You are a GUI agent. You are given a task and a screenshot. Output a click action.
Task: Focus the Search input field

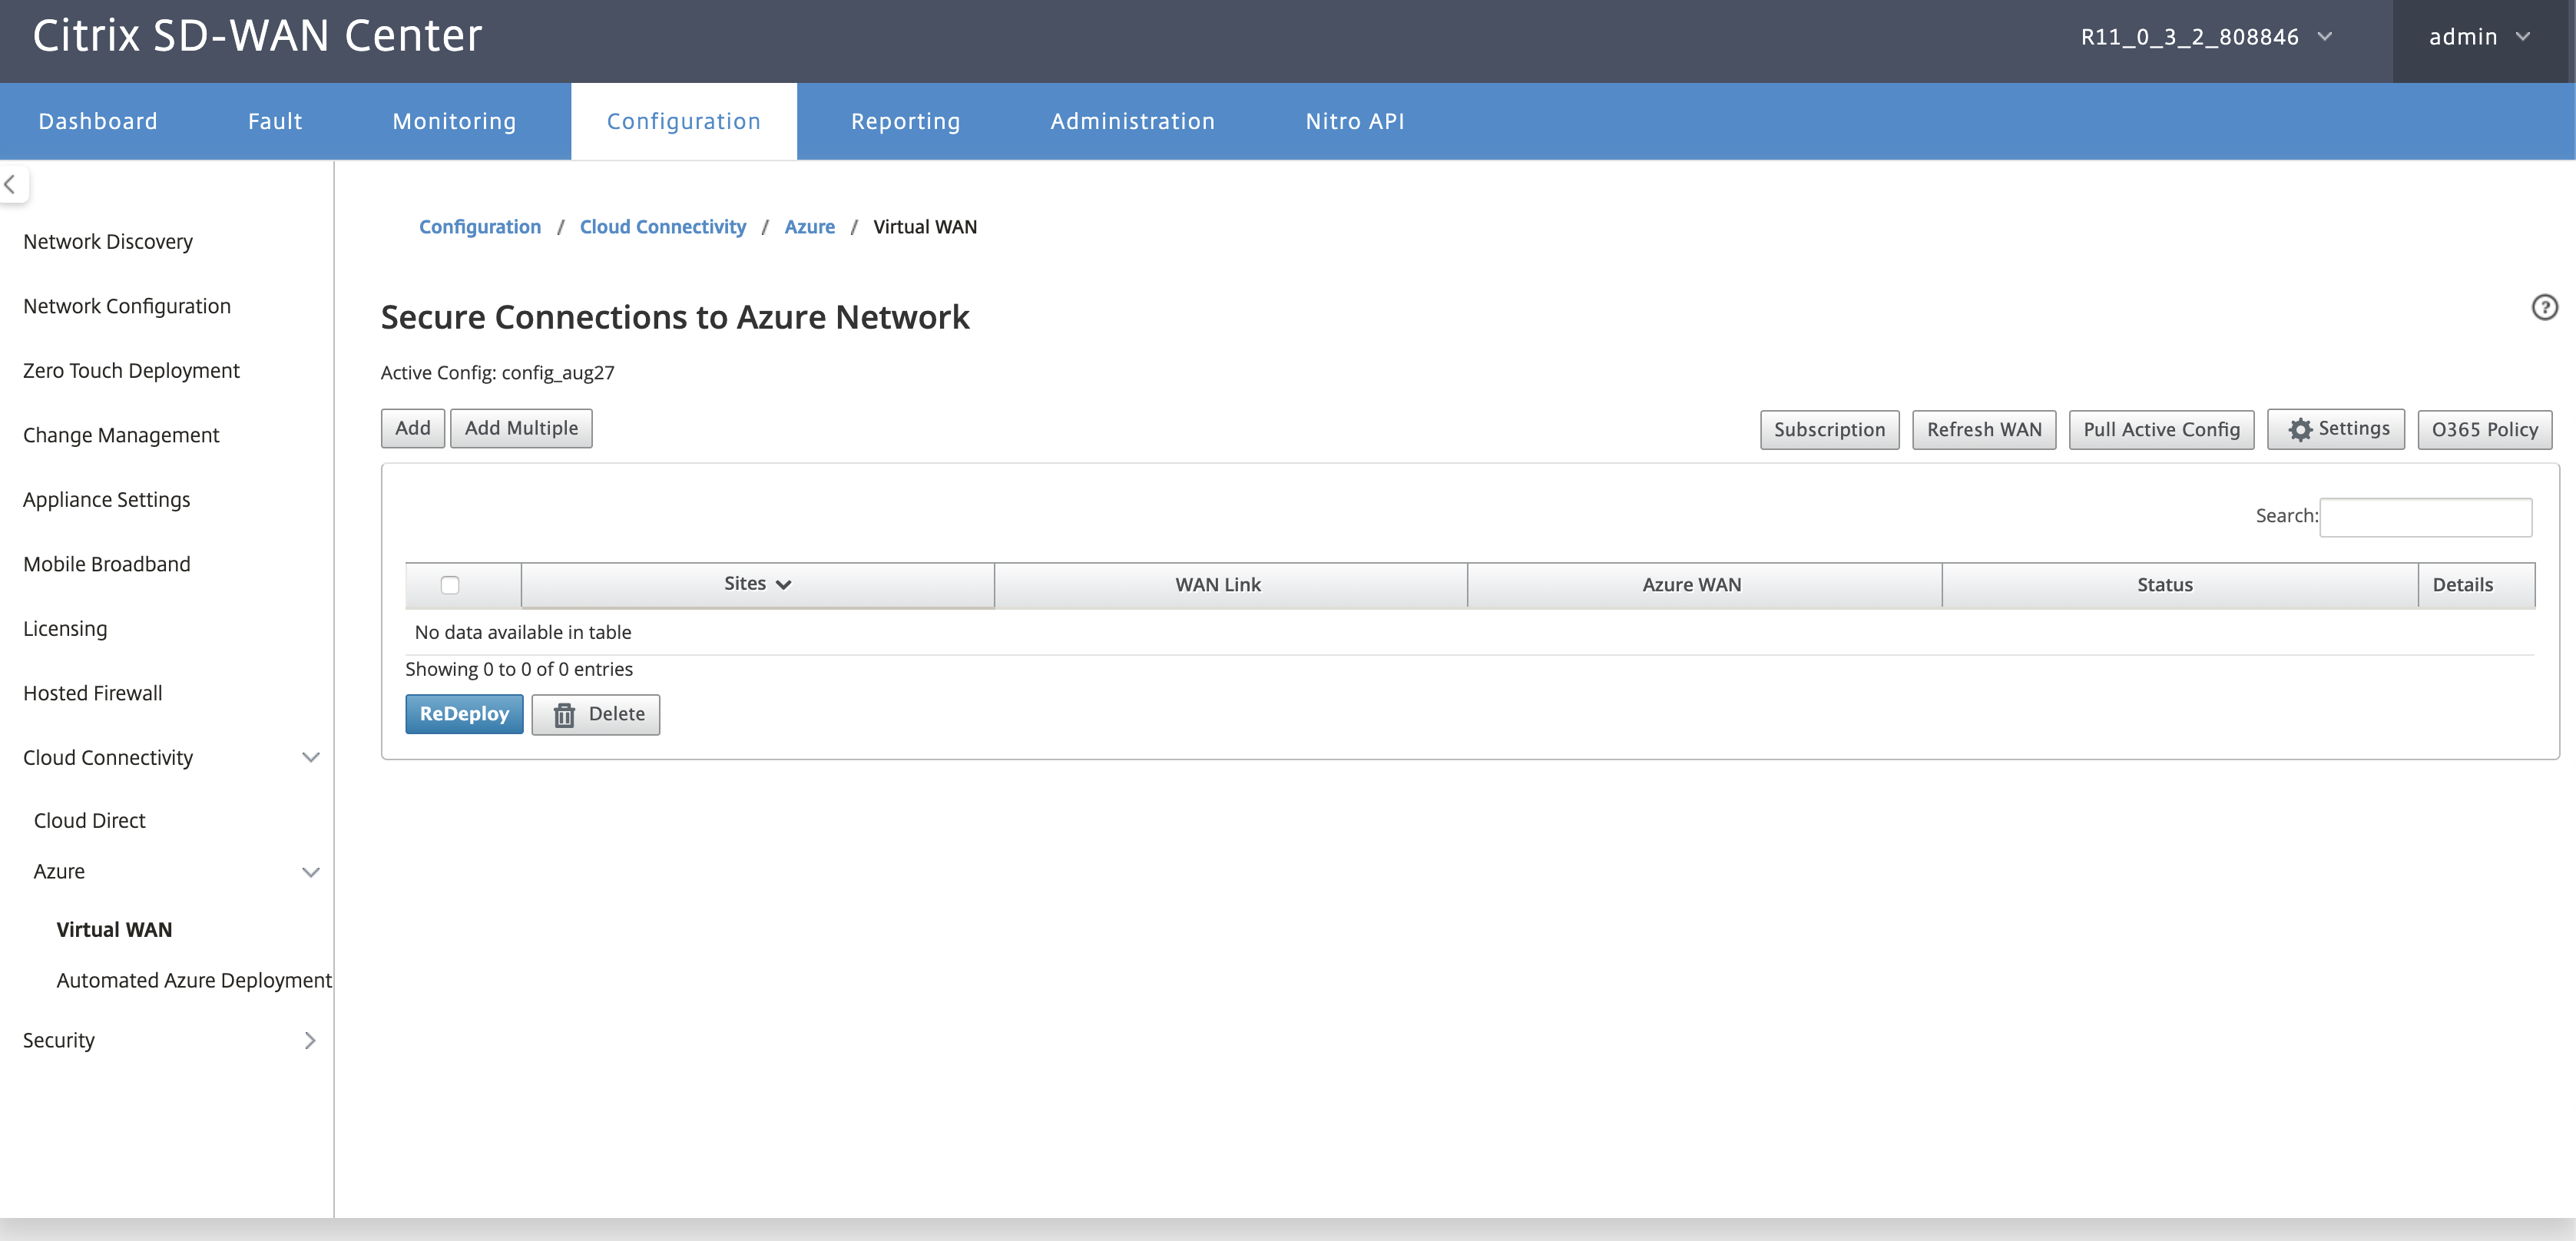(2425, 517)
